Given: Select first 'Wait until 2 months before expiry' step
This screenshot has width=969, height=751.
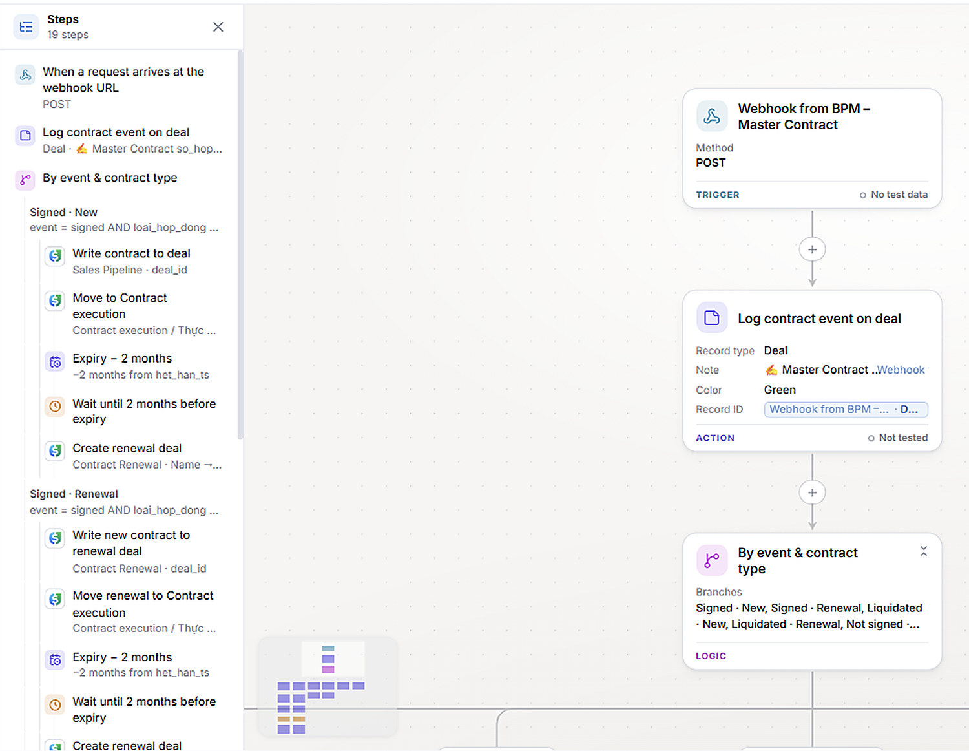Looking at the screenshot, I should pyautogui.click(x=144, y=411).
